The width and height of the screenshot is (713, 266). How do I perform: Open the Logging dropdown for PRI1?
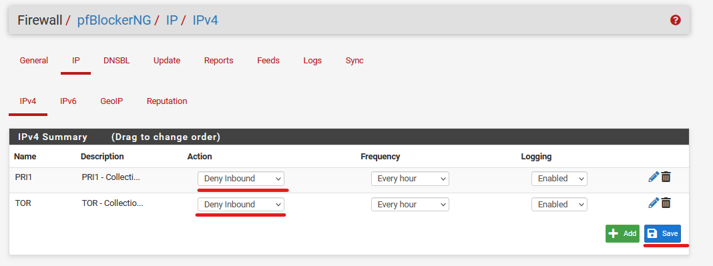point(559,179)
